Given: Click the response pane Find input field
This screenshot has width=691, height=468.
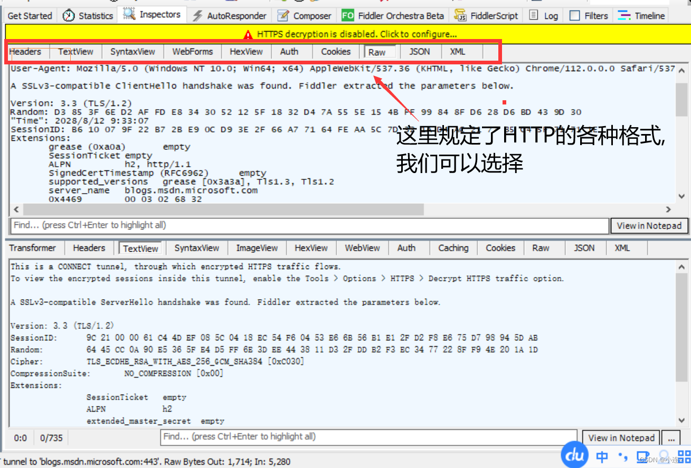Looking at the screenshot, I should point(368,437).
